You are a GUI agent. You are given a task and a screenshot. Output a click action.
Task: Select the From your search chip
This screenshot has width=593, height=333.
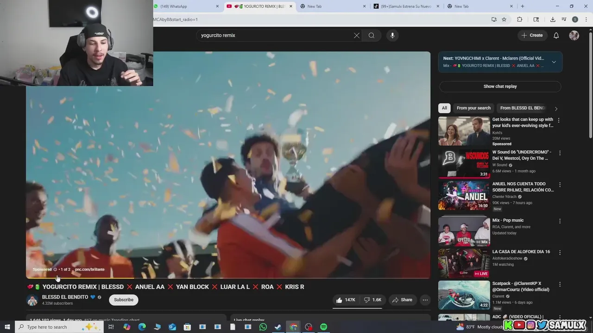[x=473, y=108]
